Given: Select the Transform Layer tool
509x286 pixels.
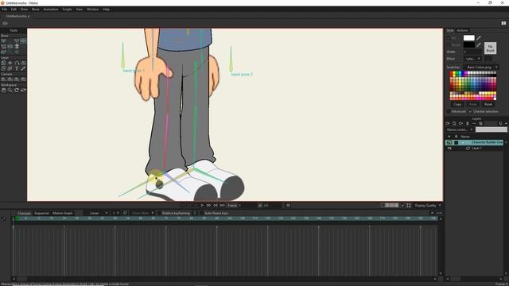Looking at the screenshot, I should [3, 63].
